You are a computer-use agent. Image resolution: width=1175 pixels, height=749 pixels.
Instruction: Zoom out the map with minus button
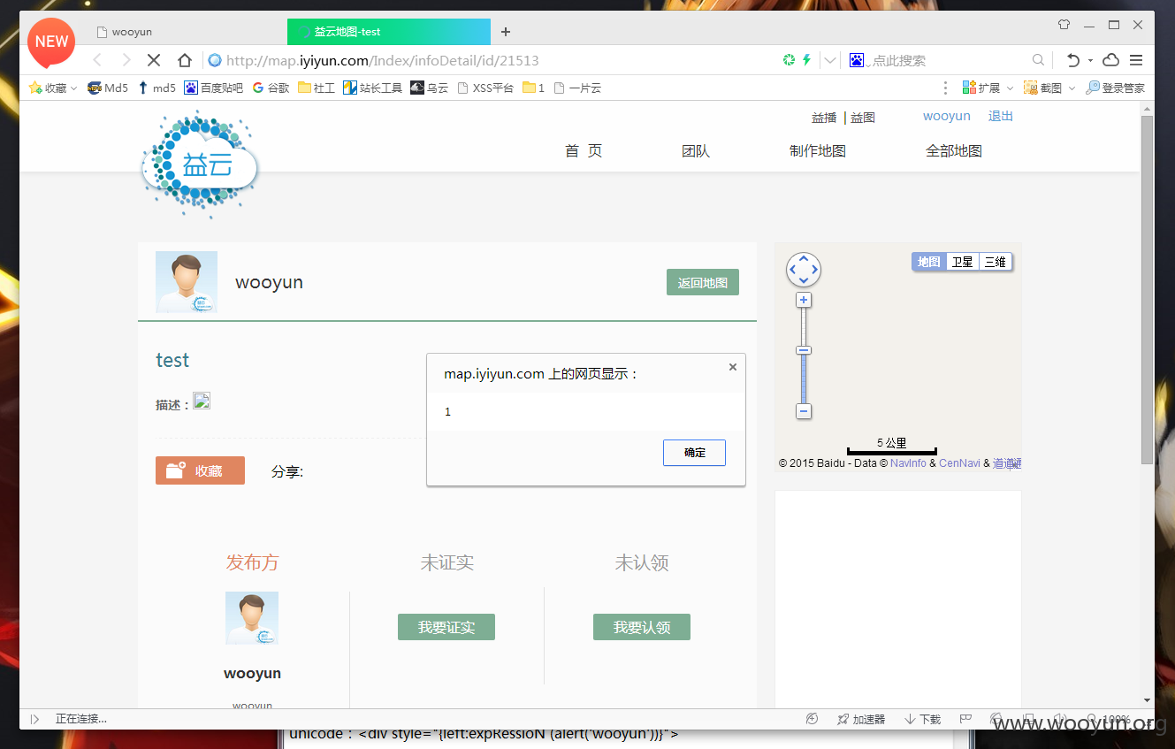(804, 411)
